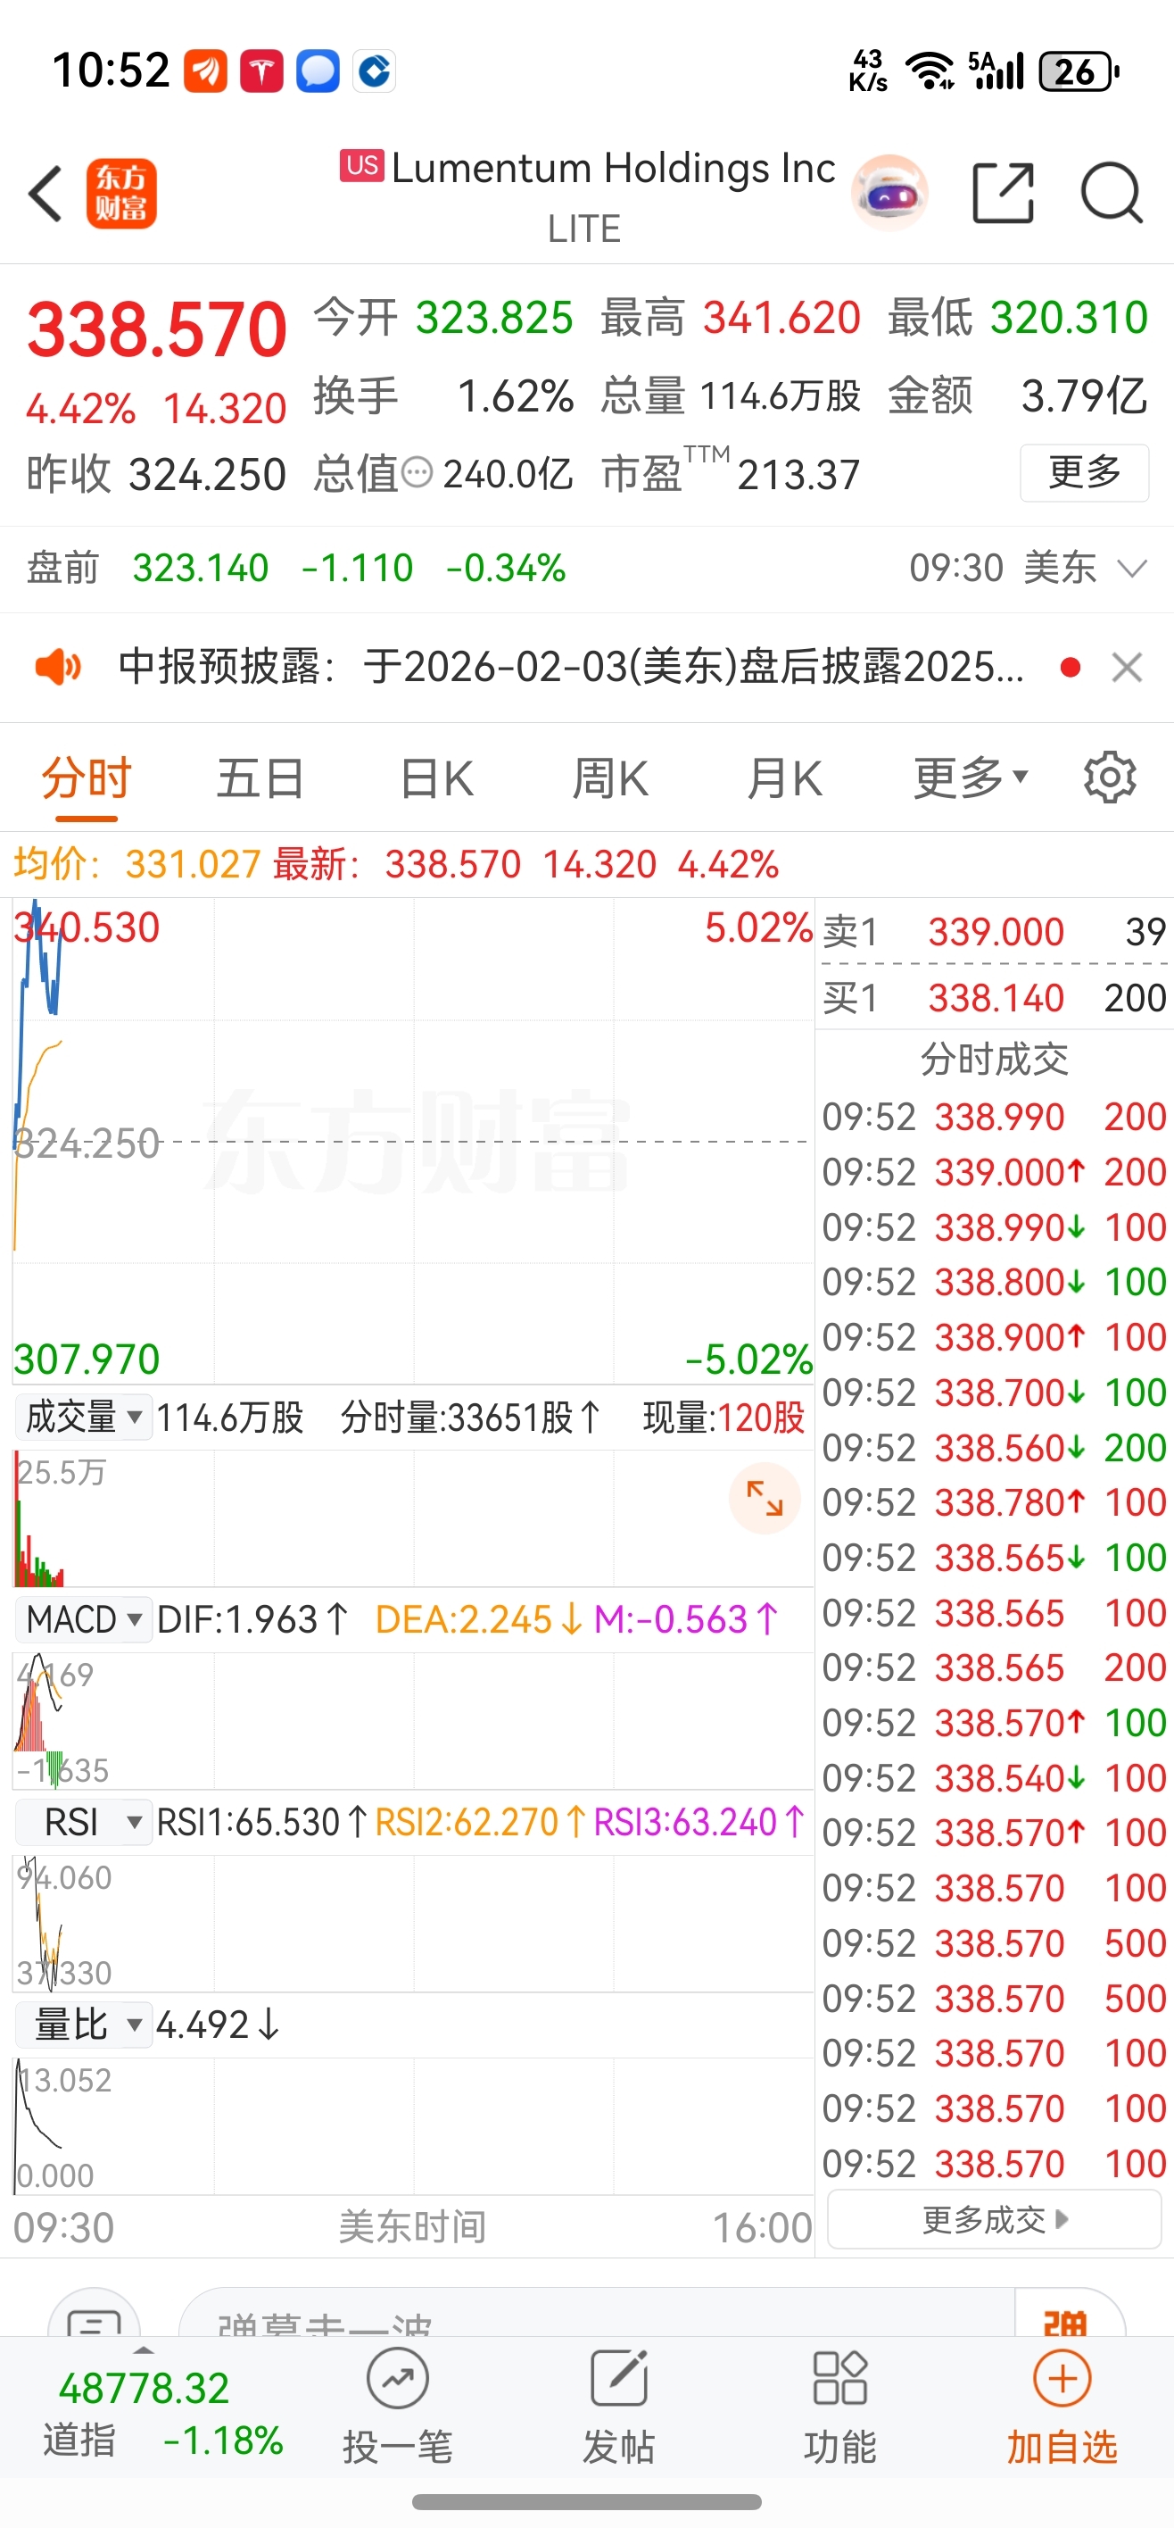1174x2528 pixels.
Task: Open the robot assistant avatar
Action: pyautogui.click(x=889, y=194)
